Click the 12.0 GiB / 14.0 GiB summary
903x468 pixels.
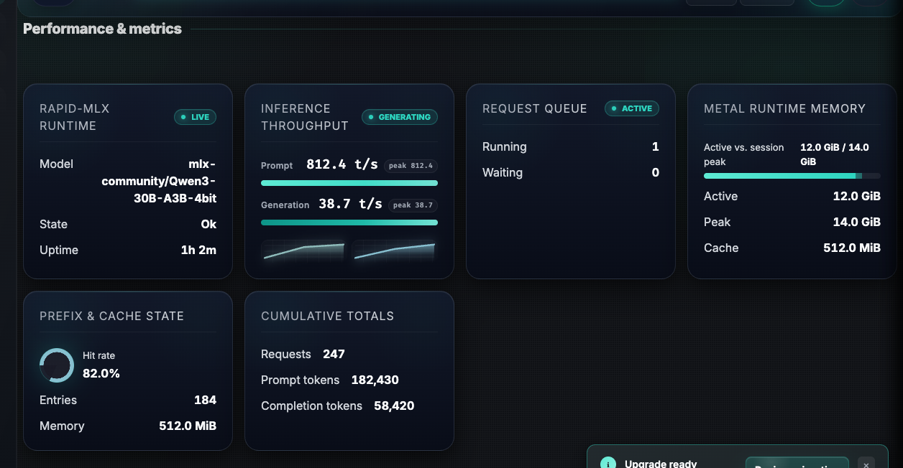click(835, 154)
